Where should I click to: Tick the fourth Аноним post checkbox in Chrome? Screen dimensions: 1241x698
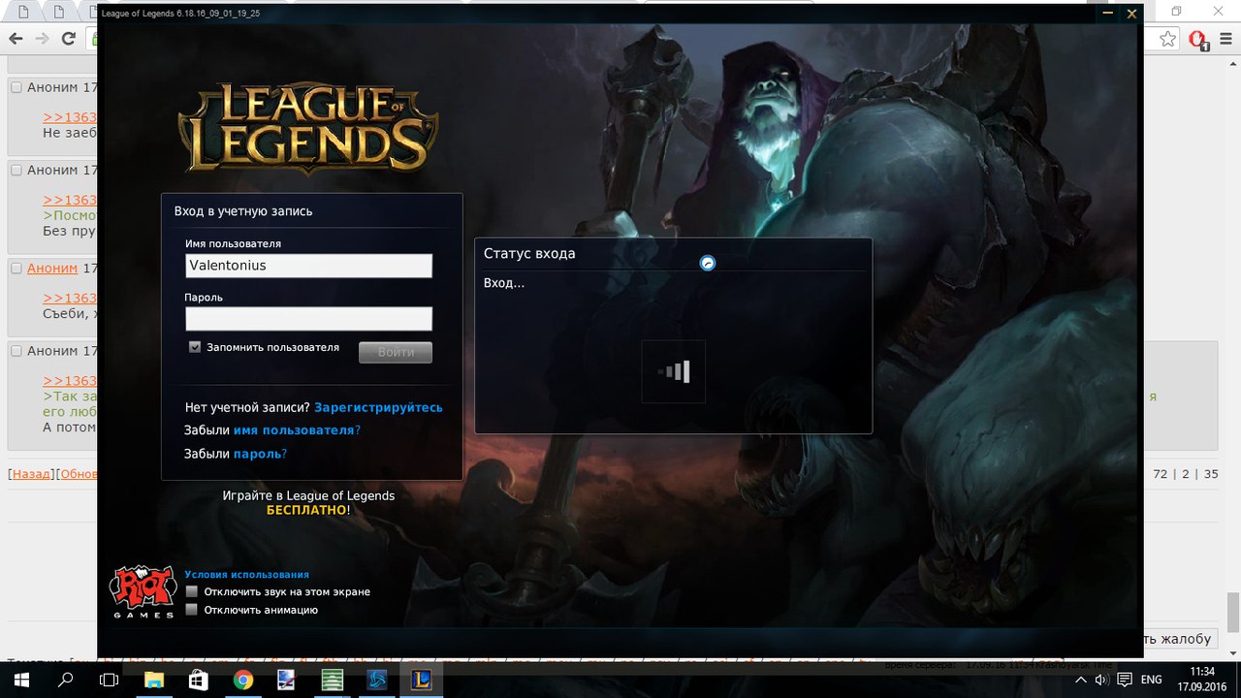click(x=16, y=351)
